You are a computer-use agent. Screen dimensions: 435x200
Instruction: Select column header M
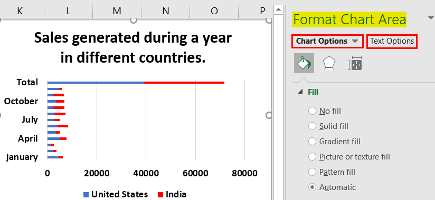(x=117, y=11)
